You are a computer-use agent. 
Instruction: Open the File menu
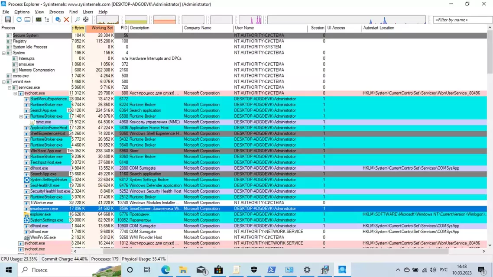(6, 12)
